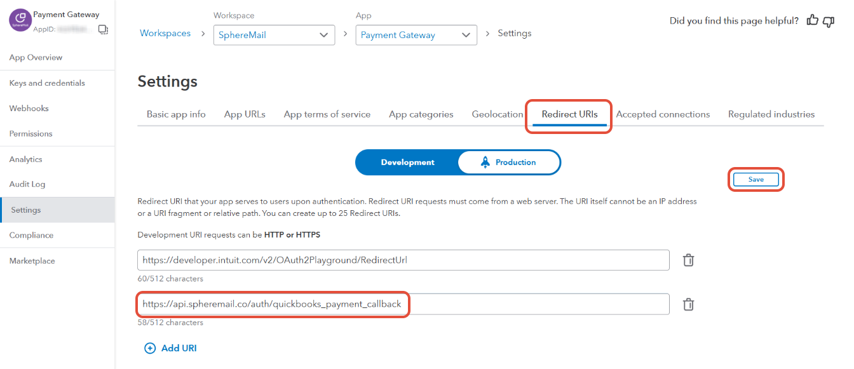Switch to App terms of service tab
Image resolution: width=854 pixels, height=369 pixels.
pyautogui.click(x=327, y=114)
